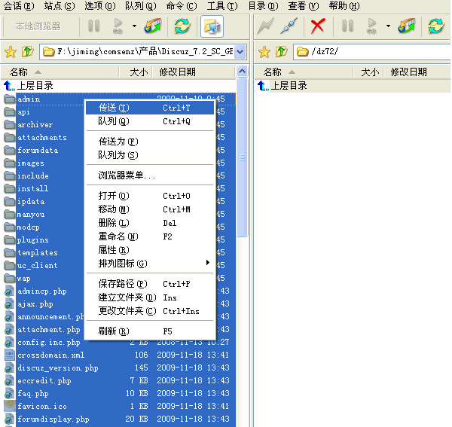Select the crossdomain.xml file

tap(50, 355)
